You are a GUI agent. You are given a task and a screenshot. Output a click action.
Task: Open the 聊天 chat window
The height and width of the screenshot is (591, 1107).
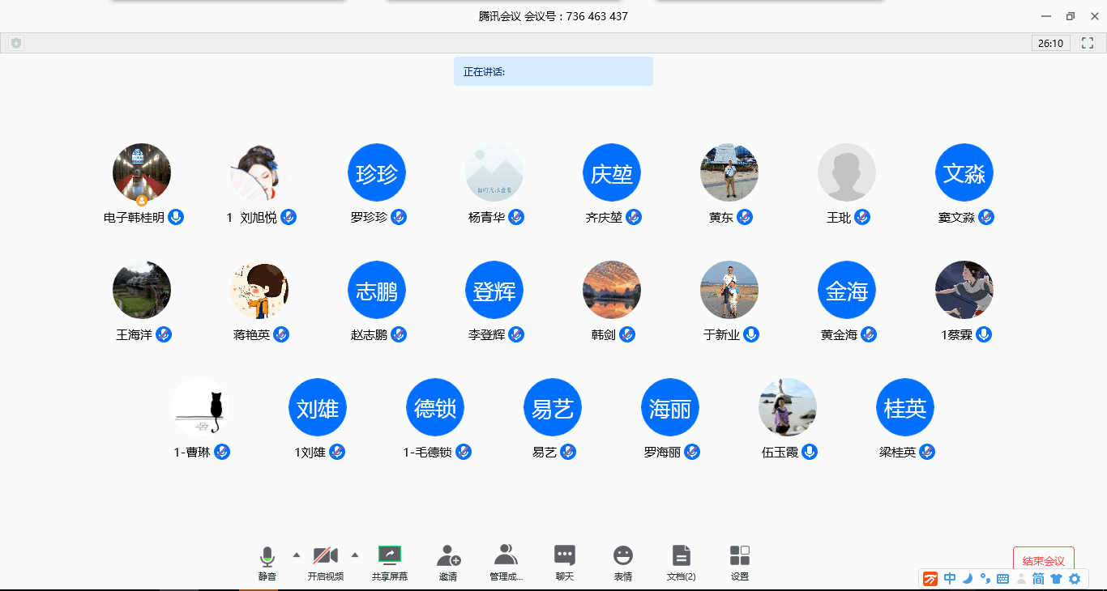565,556
